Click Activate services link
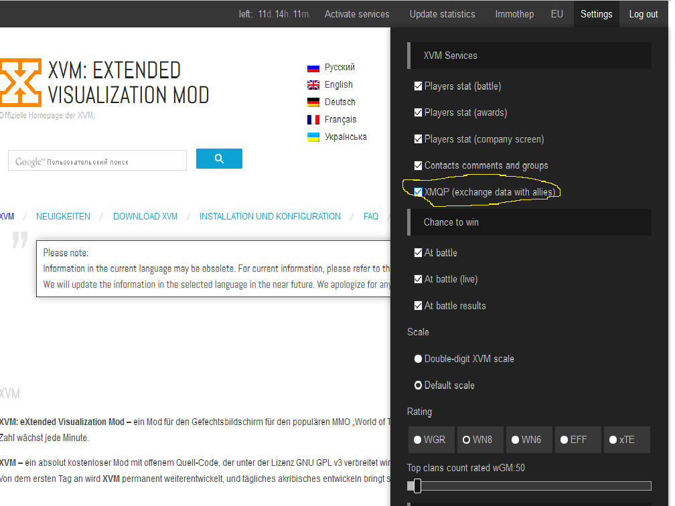Screen dimensions: 675x506 357,14
